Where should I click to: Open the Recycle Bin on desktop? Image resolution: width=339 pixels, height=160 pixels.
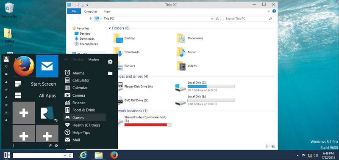9,10
